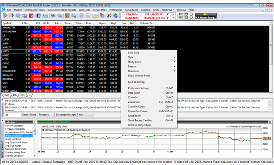The image size is (274, 165).
Task: Open the Exchange Messages tab
Action: point(66,115)
